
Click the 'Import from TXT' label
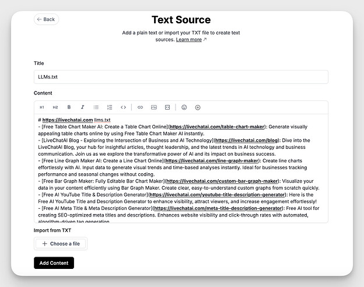(x=52, y=230)
